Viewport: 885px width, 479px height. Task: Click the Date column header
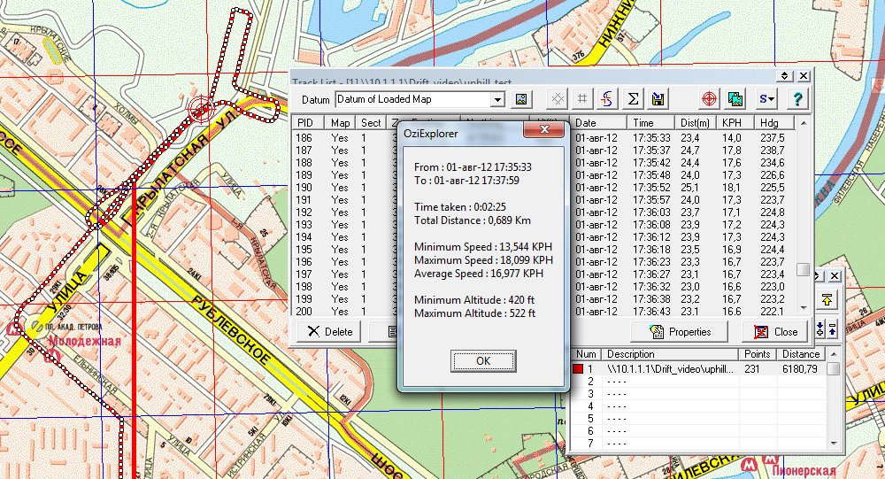click(599, 122)
